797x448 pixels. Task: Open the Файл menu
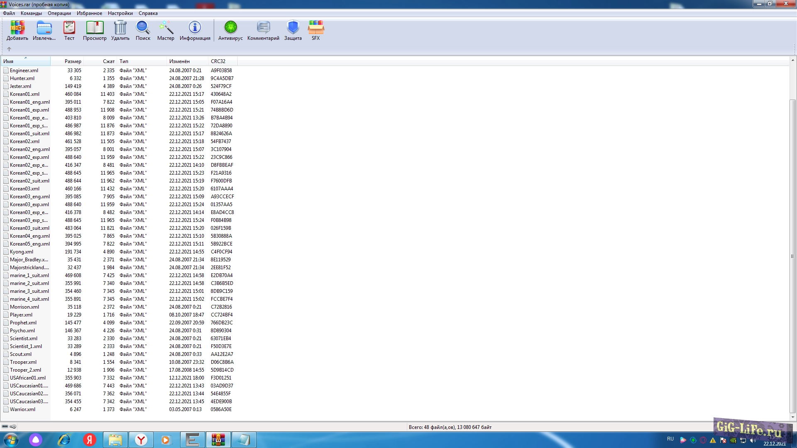pyautogui.click(x=9, y=13)
